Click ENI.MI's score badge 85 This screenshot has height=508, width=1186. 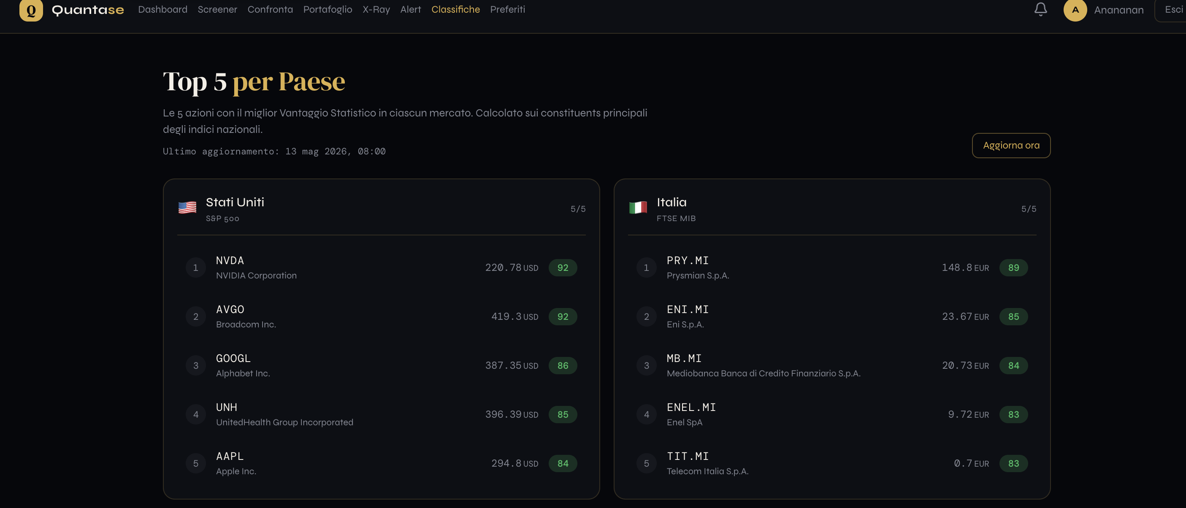1013,316
